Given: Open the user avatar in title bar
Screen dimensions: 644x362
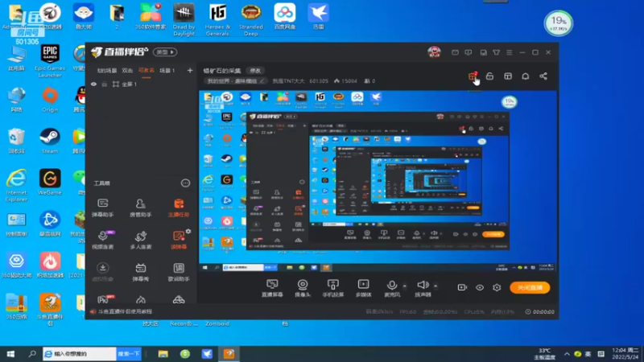Looking at the screenshot, I should click(x=434, y=52).
